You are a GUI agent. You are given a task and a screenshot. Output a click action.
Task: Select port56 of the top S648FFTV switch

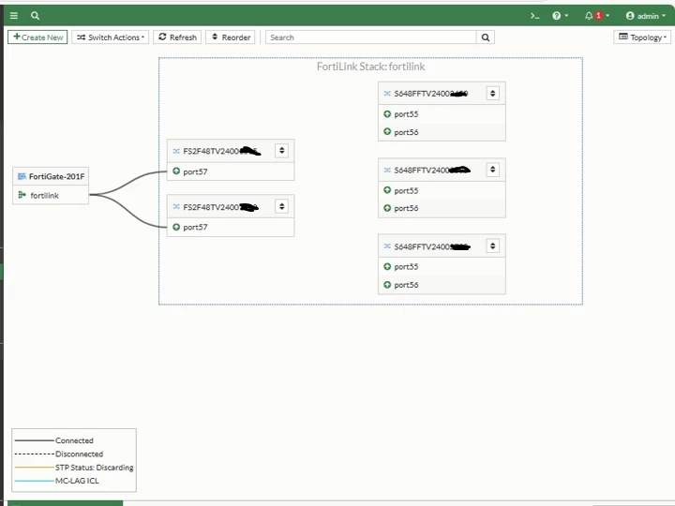[442, 132]
